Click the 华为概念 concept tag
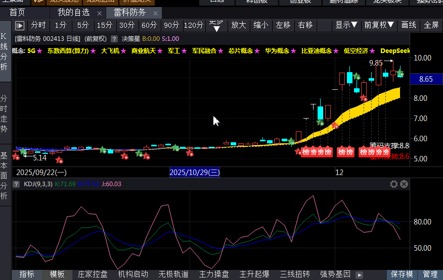The image size is (443, 280). pyautogui.click(x=277, y=51)
